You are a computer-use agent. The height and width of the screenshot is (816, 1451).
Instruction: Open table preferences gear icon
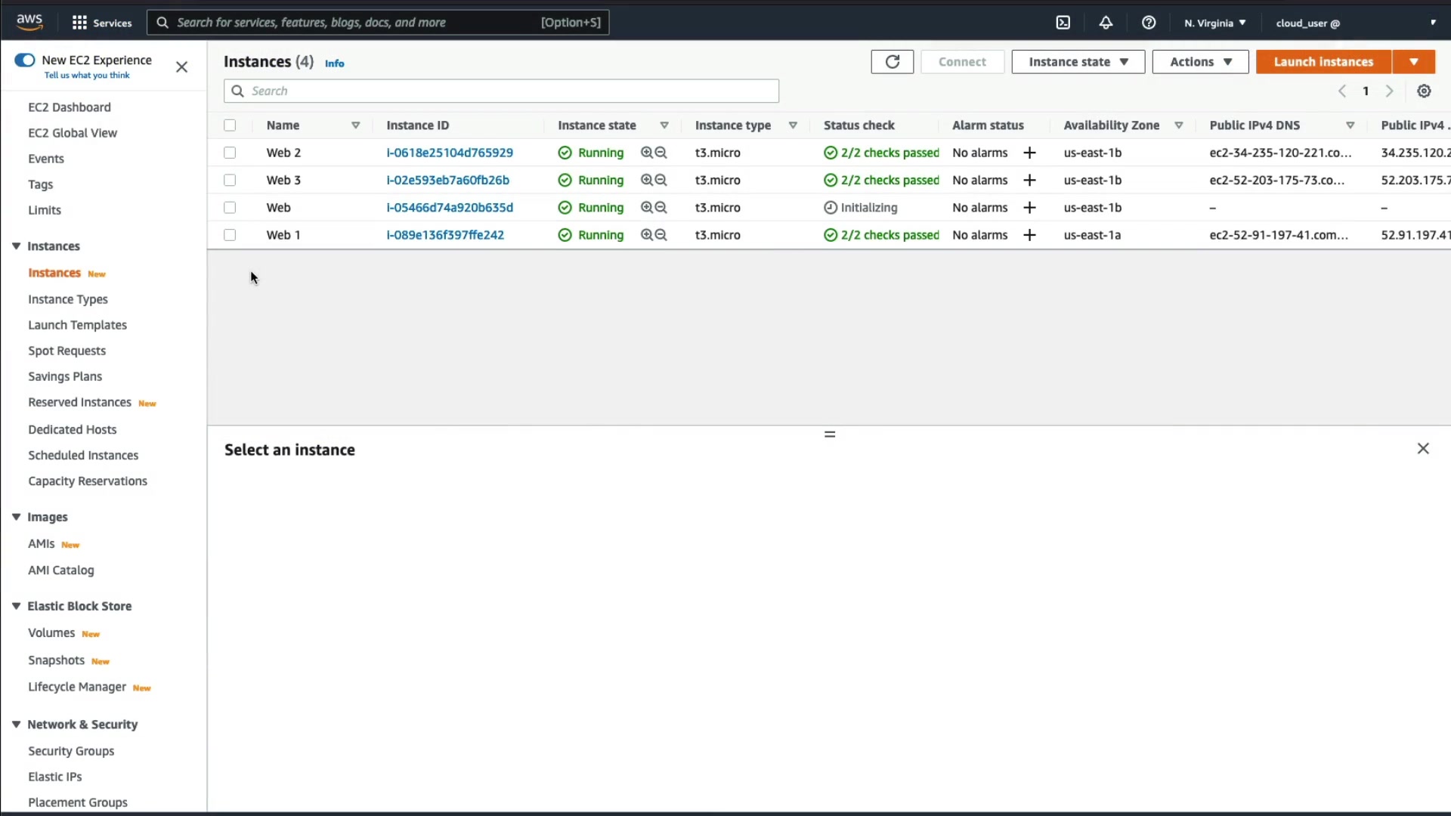click(1424, 91)
